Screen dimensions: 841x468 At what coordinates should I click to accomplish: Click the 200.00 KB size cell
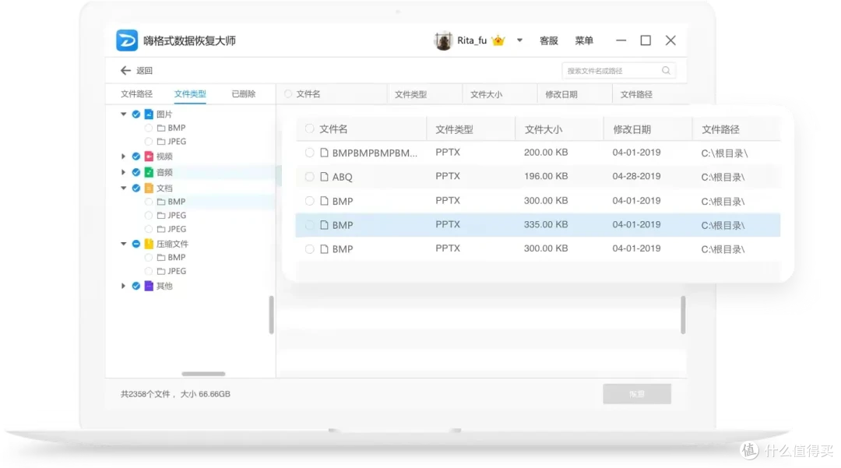tap(545, 153)
